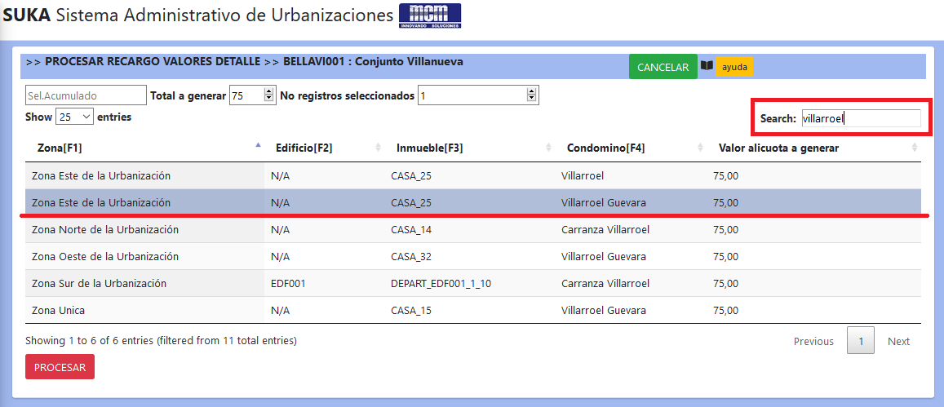Decrease No registros seleccionados value
Image resolution: width=944 pixels, height=407 pixels.
pyautogui.click(x=531, y=99)
